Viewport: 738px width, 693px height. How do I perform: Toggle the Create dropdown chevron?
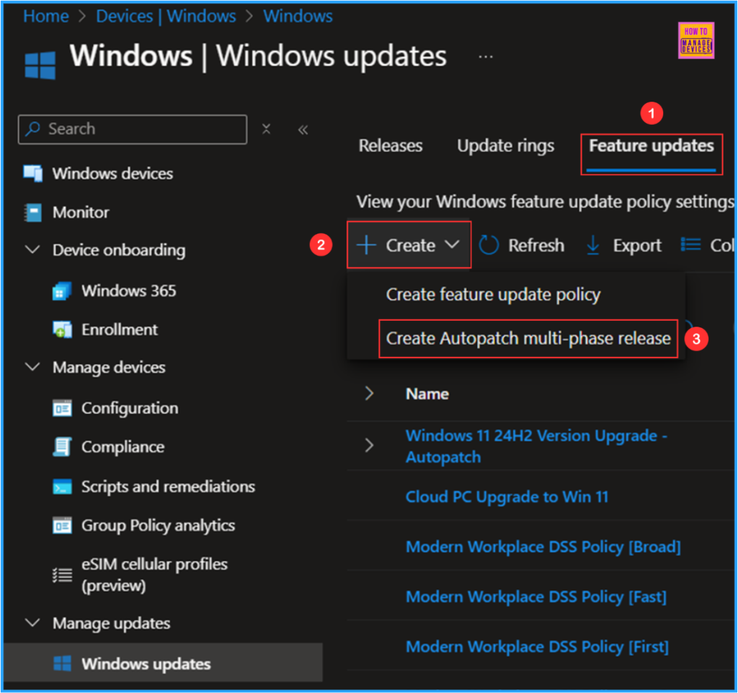coord(453,244)
